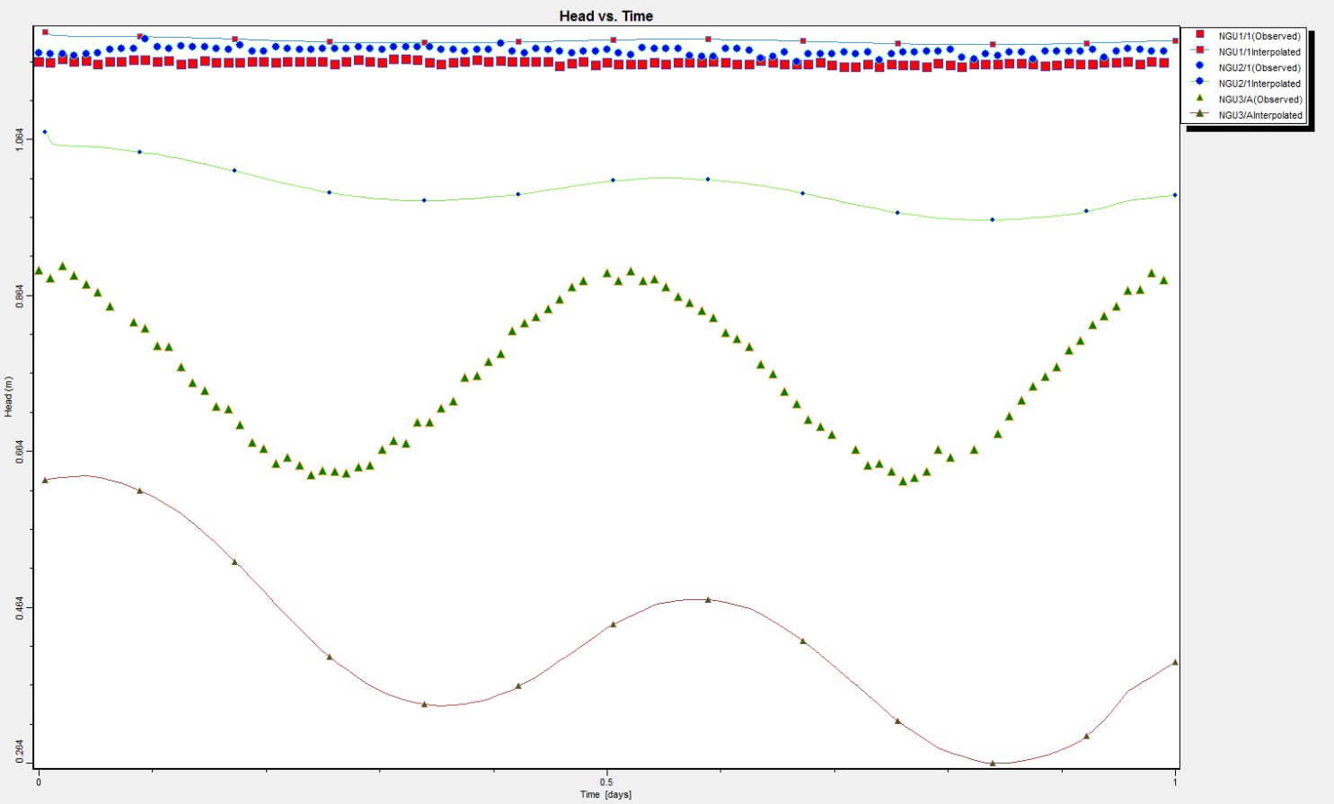Click red square icon beside NGU1/1(Observed)
The height and width of the screenshot is (804, 1334).
pyautogui.click(x=1199, y=34)
